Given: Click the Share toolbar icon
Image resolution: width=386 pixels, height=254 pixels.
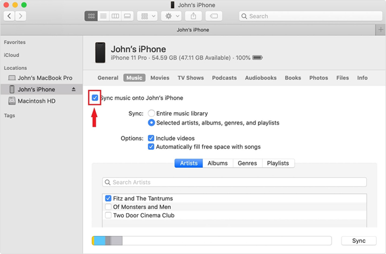Looking at the screenshot, I should click(x=194, y=16).
